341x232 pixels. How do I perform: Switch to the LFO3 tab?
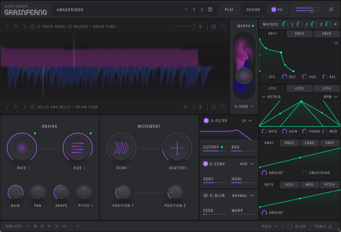click(x=327, y=88)
